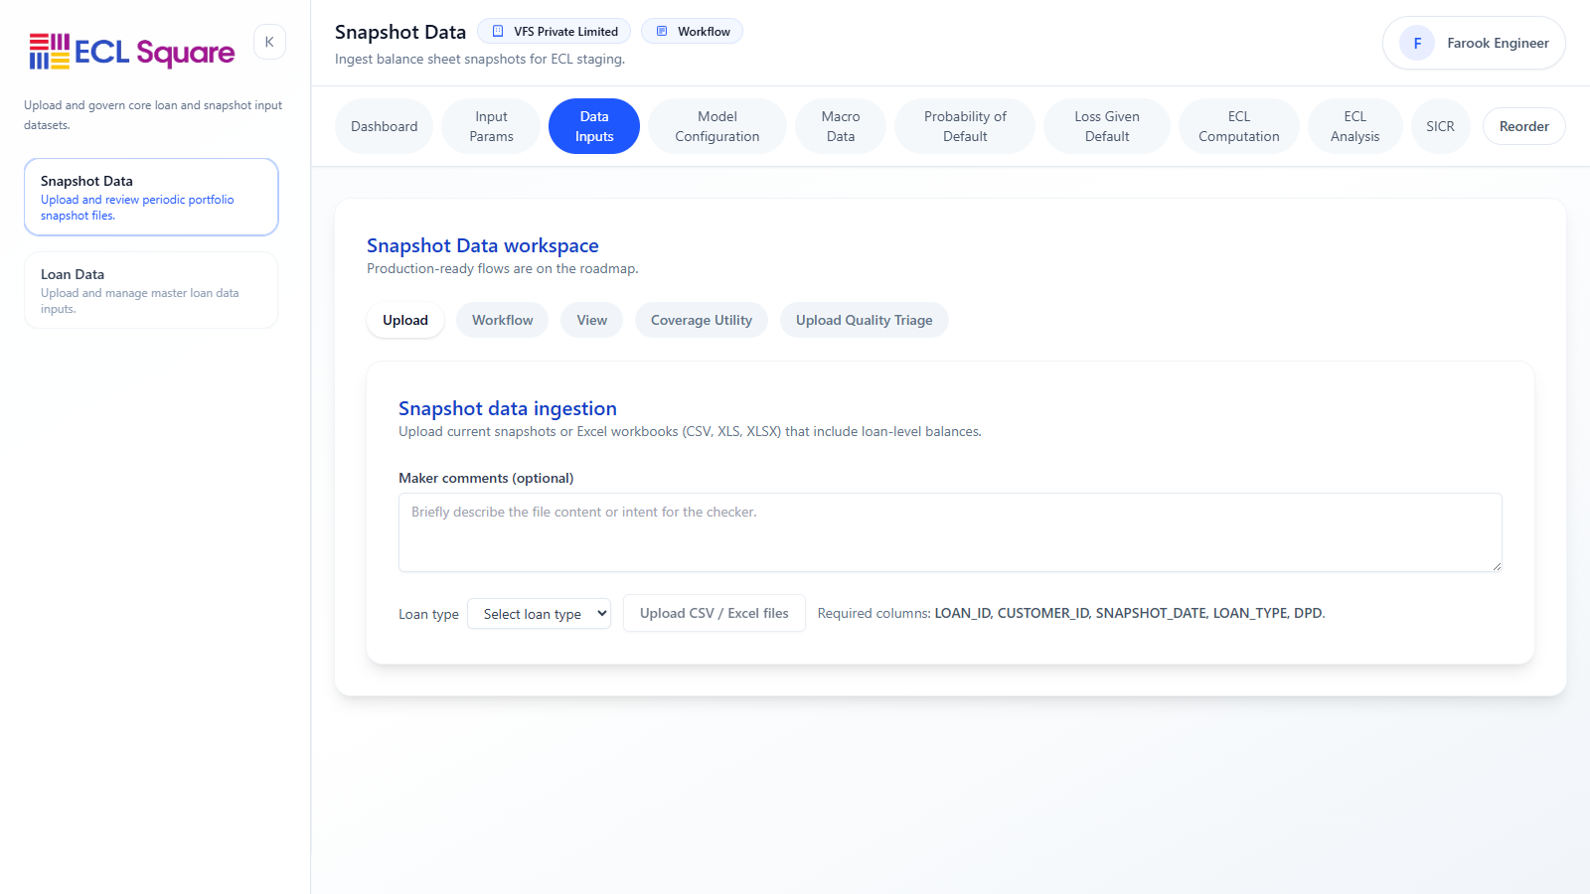Open the ECL Analysis tab

click(1355, 126)
